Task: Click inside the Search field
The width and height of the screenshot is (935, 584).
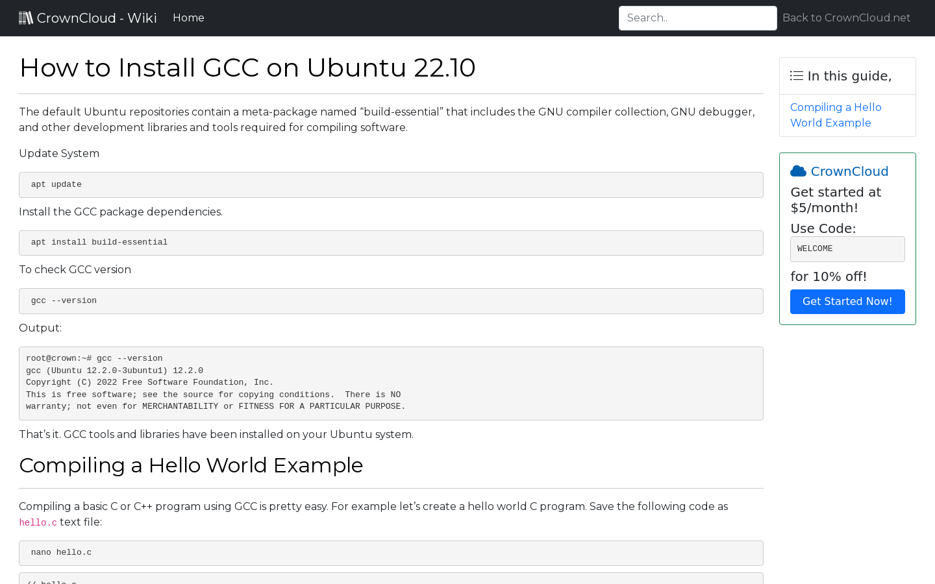Action: pyautogui.click(x=697, y=18)
